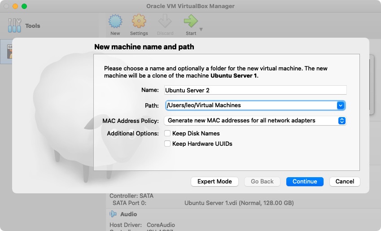Image resolution: width=381 pixels, height=231 pixels.
Task: Switch to Expert Mode
Action: (x=215, y=182)
